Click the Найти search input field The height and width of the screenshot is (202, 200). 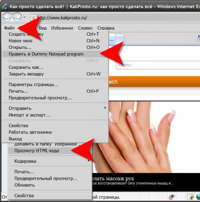[158, 65]
